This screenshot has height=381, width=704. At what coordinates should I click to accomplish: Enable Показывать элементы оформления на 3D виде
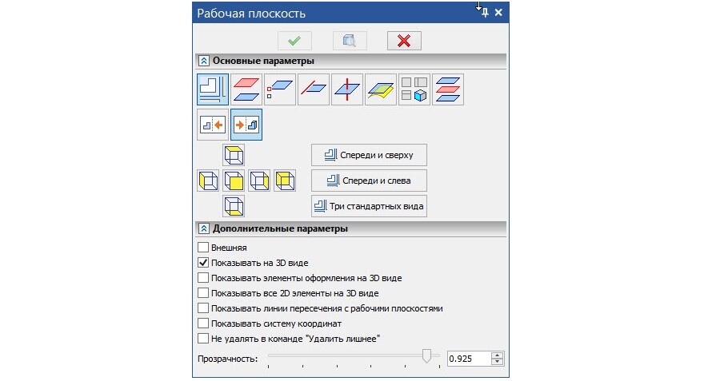pyautogui.click(x=203, y=278)
